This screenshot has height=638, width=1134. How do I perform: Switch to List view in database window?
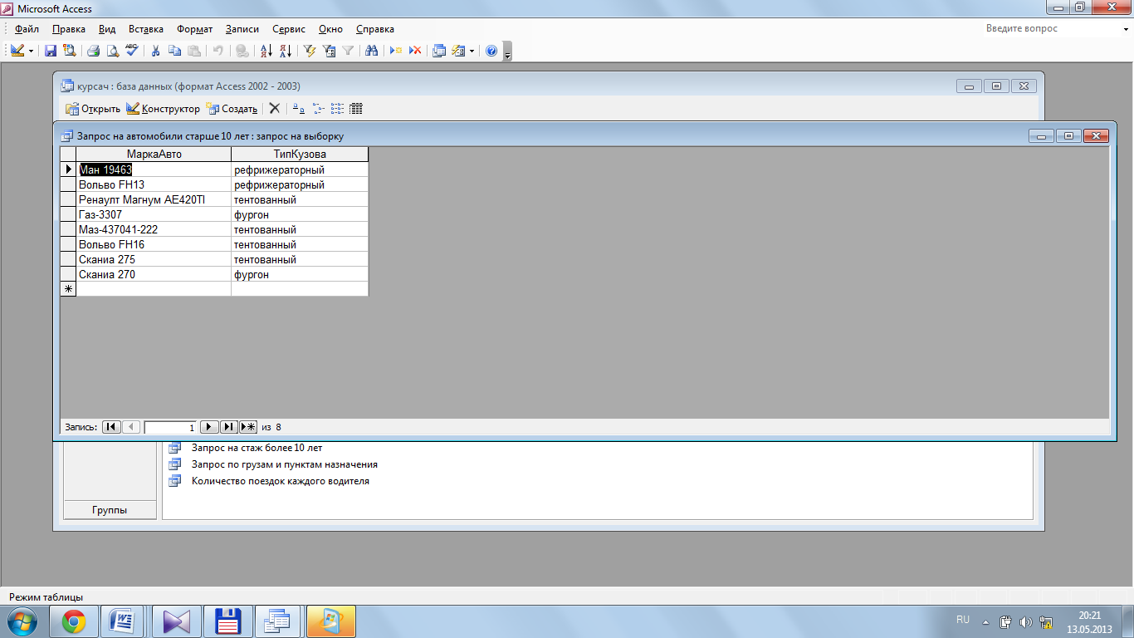[x=337, y=109]
